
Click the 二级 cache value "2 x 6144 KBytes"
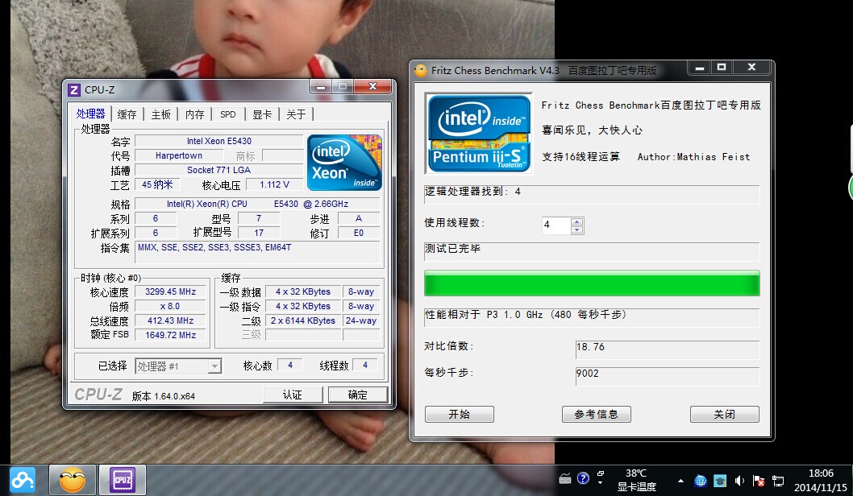303,320
